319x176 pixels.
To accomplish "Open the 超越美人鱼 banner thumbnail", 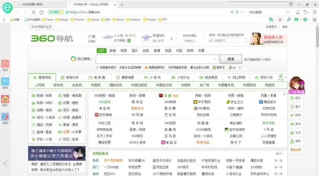I will (269, 39).
